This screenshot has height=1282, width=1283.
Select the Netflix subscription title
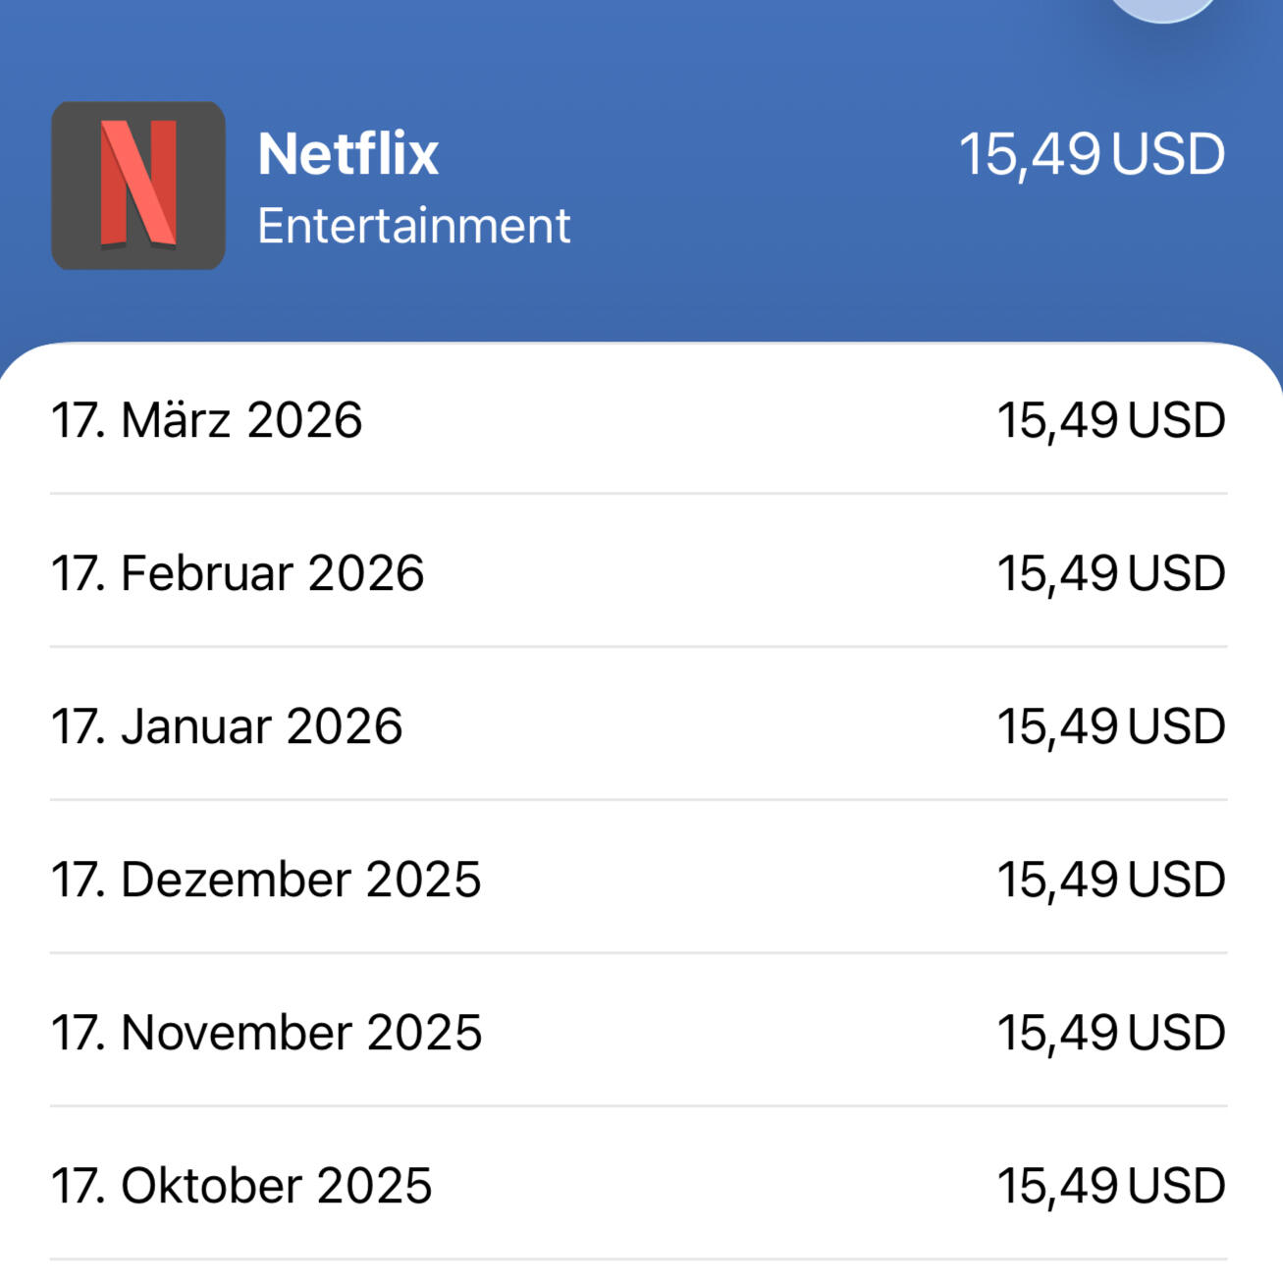(x=347, y=154)
